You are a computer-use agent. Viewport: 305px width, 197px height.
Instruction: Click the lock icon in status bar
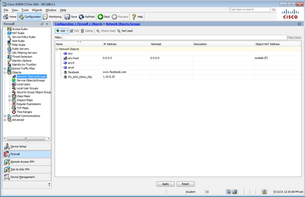[264, 192]
